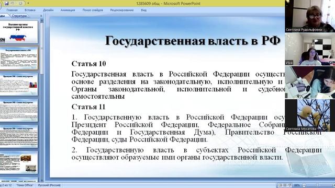Open the Рецензирование ribbon tab
The width and height of the screenshot is (335, 188).
click(x=122, y=10)
